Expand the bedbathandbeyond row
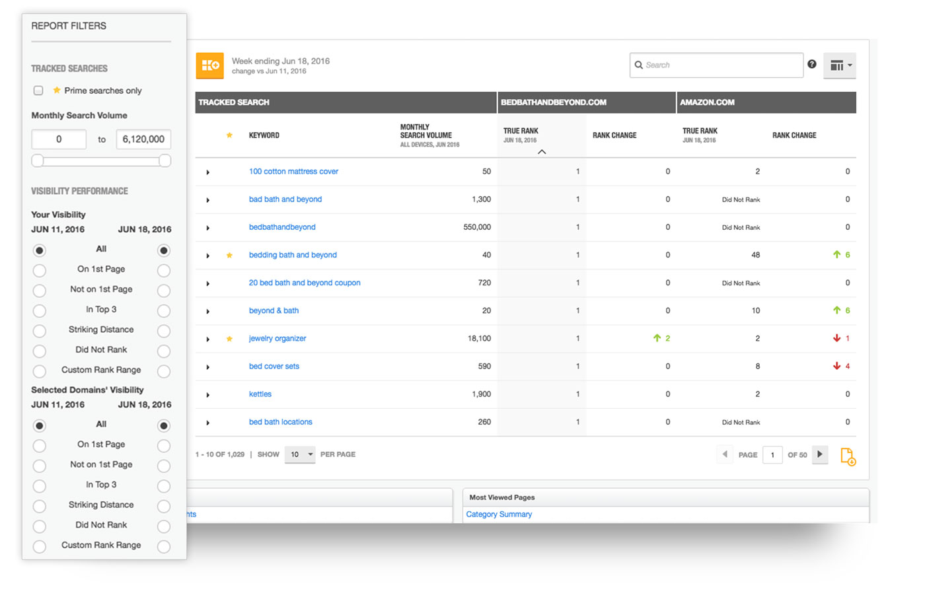 tap(207, 228)
